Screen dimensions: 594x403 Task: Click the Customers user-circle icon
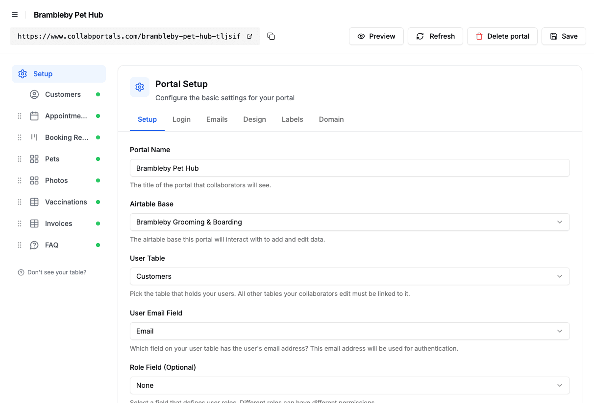click(x=34, y=94)
